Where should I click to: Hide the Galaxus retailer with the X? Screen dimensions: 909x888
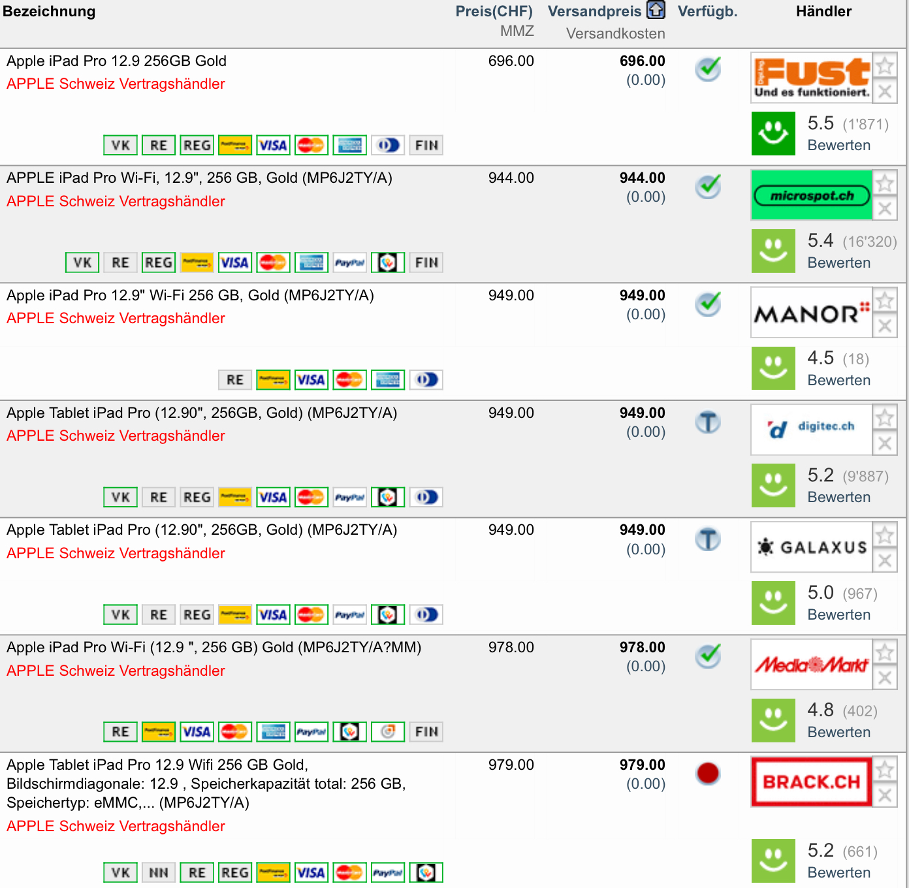click(x=885, y=560)
